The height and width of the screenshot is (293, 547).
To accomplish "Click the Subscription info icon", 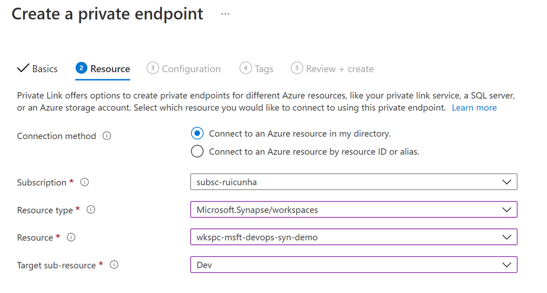I will pyautogui.click(x=85, y=182).
